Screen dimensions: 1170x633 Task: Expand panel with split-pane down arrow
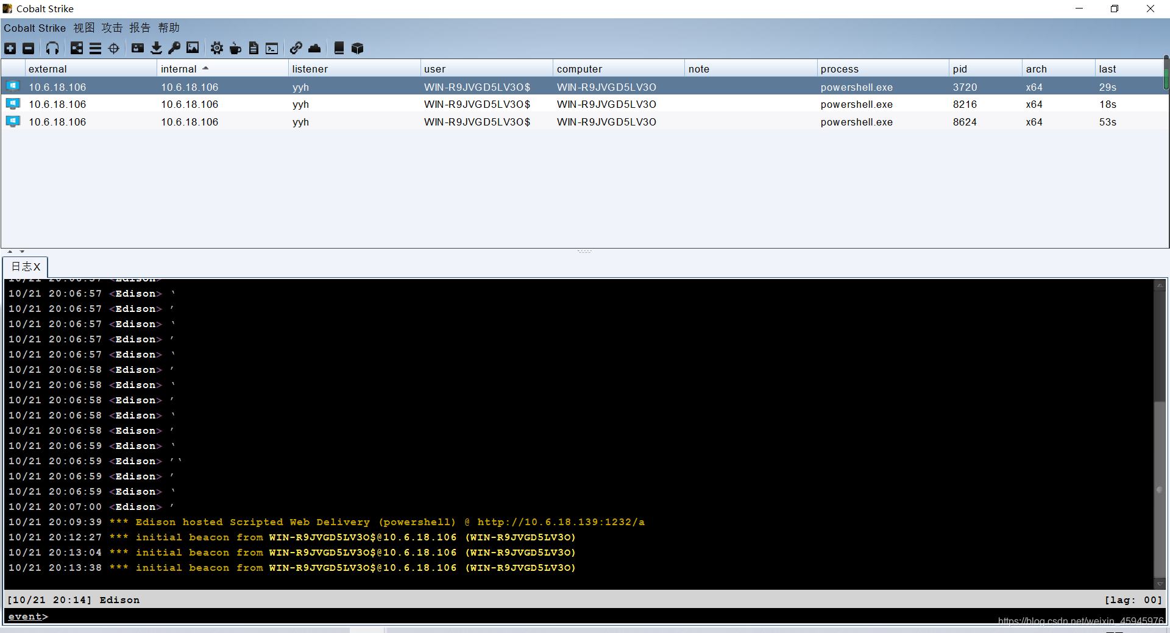(x=22, y=251)
